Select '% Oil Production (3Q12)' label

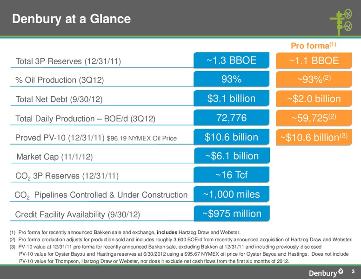point(60,80)
